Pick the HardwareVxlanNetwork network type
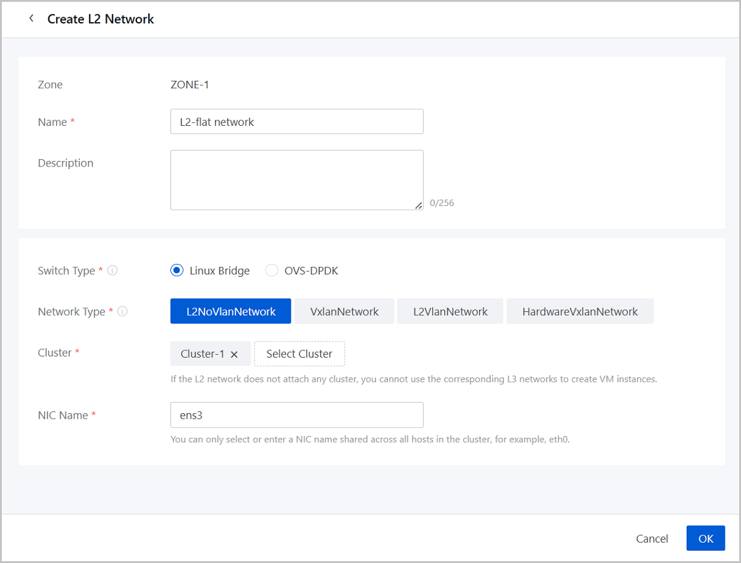Screen dimensions: 741x563 pyautogui.click(x=579, y=311)
